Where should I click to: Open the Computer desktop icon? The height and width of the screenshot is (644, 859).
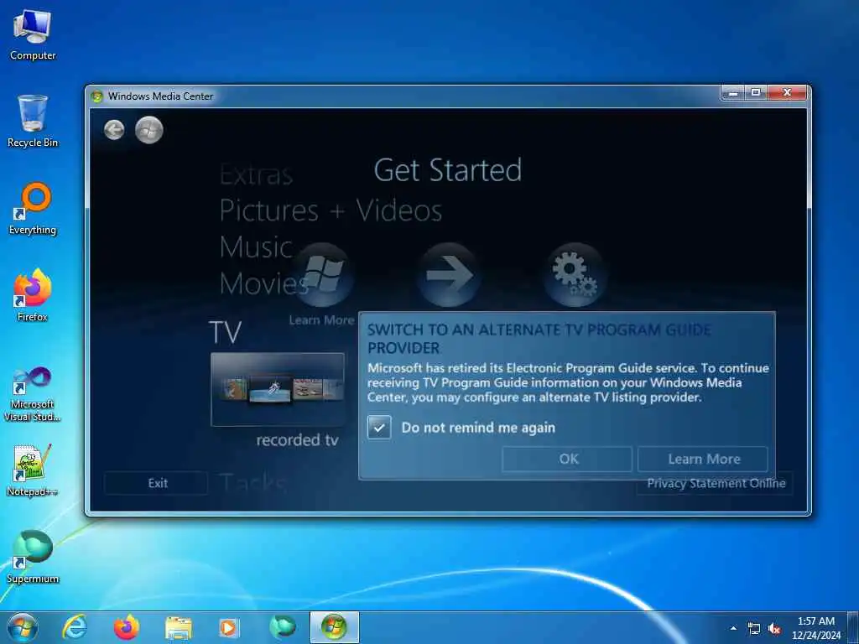(x=33, y=34)
